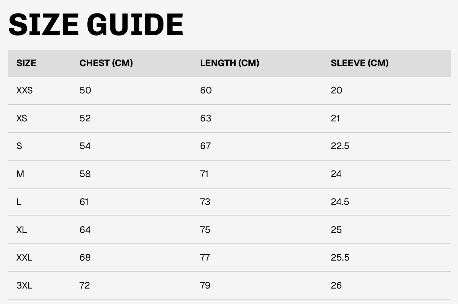Select sleeve value 24.5 for size L

coord(340,202)
